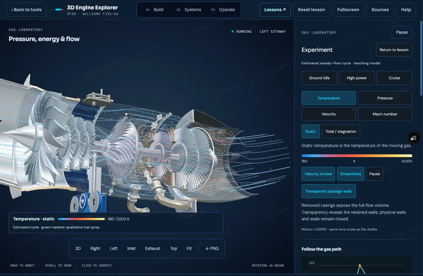Select the High power condition

[357, 78]
